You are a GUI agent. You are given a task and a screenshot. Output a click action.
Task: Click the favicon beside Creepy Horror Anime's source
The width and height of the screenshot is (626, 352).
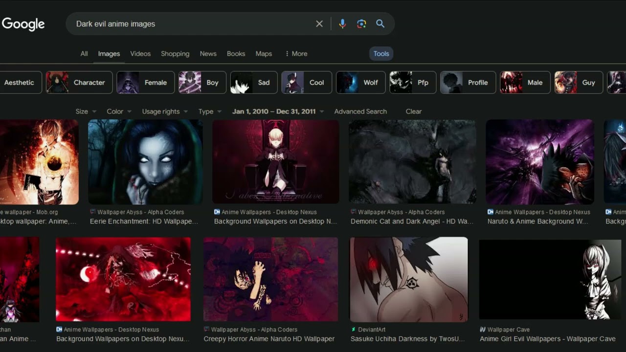(x=206, y=330)
